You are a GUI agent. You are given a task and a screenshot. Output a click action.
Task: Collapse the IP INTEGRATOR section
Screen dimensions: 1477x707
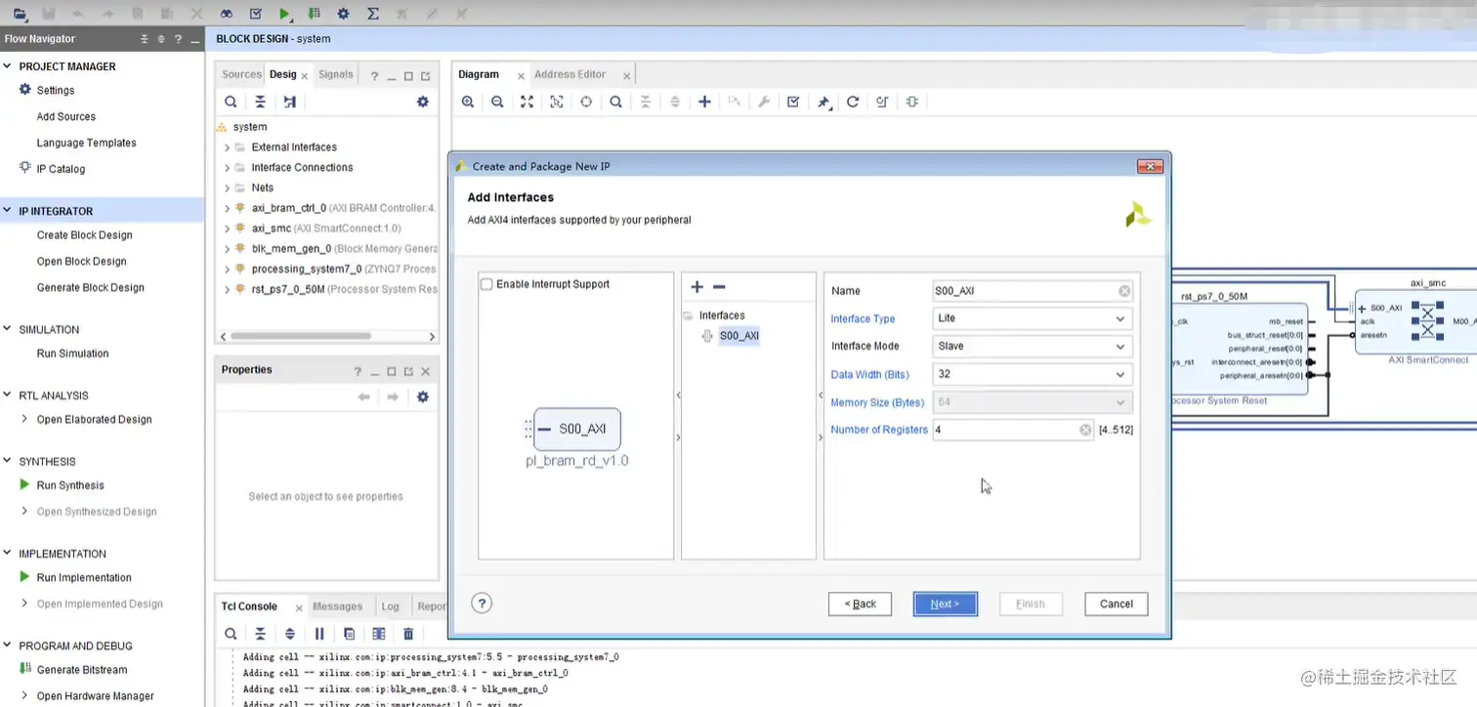coord(8,211)
